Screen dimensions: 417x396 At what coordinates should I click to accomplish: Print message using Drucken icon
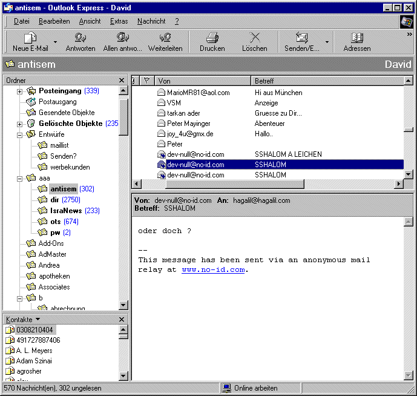click(x=212, y=38)
